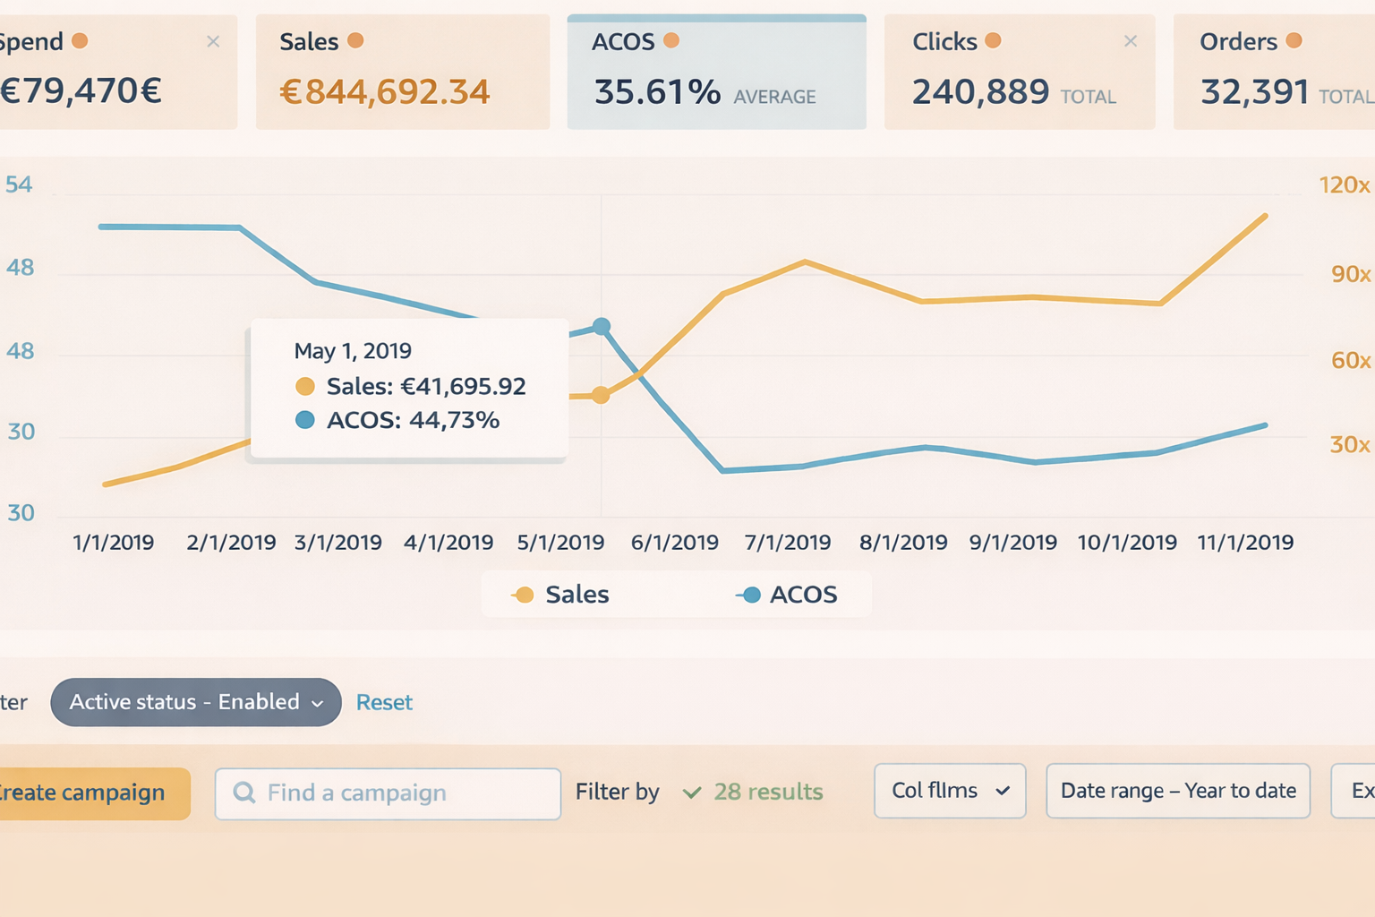Viewport: 1375px width, 917px height.
Task: Click the Reset filter link
Action: click(x=384, y=703)
